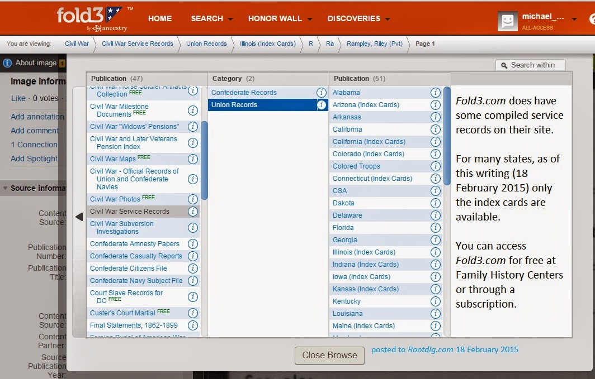Click info icon beside Arkansas
Screen dimensions: 595x379
coord(435,117)
